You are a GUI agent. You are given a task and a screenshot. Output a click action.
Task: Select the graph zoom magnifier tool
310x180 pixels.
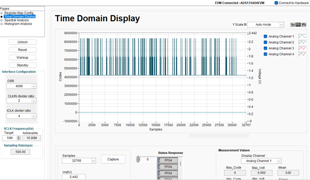coord(298,25)
